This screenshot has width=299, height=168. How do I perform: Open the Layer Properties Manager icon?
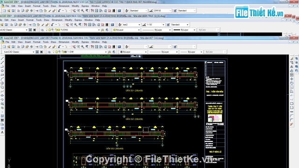(x=49, y=52)
